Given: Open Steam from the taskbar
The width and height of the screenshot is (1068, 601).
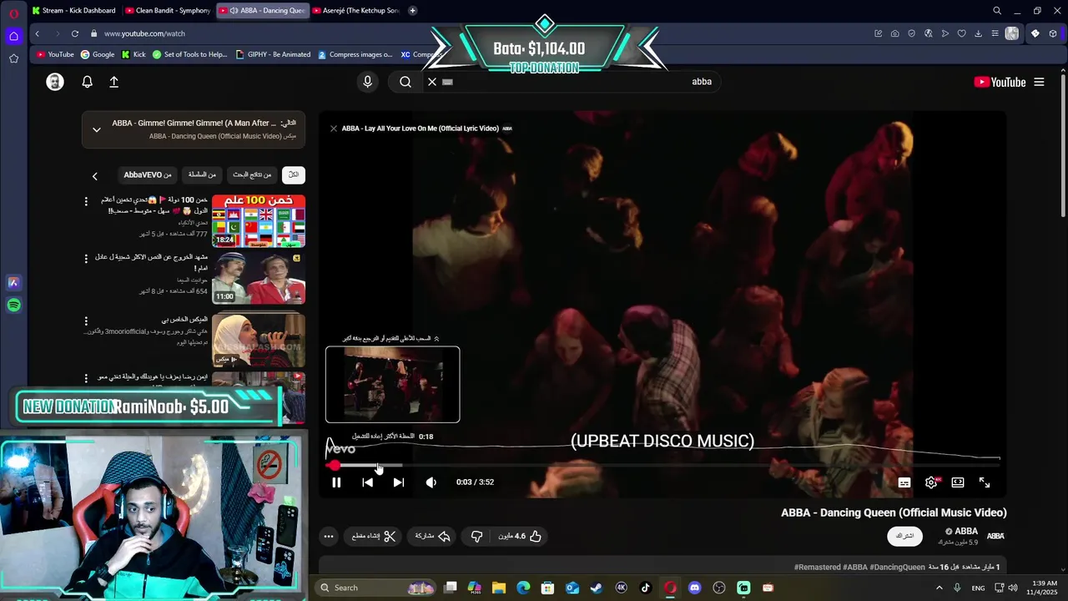Looking at the screenshot, I should pyautogui.click(x=597, y=588).
